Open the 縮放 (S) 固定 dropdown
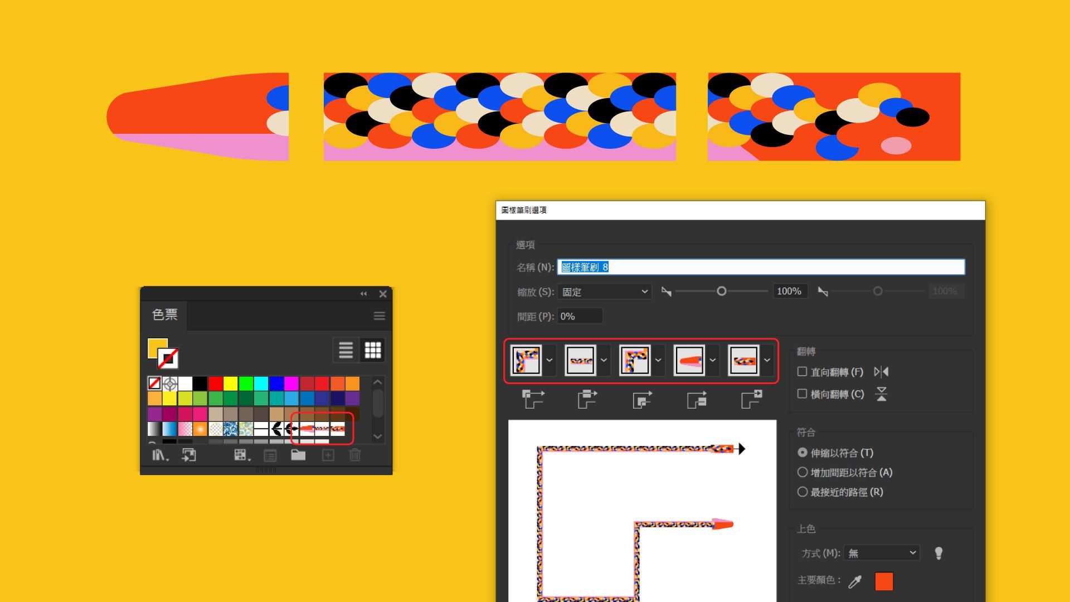 [605, 292]
